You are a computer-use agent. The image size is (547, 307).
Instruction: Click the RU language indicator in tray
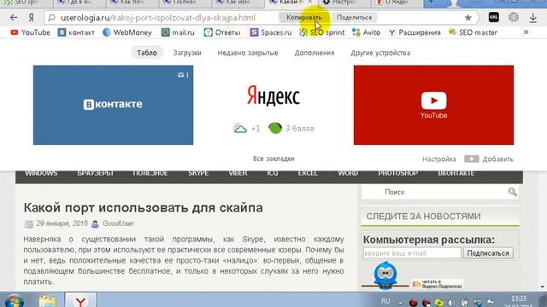pos(385,301)
